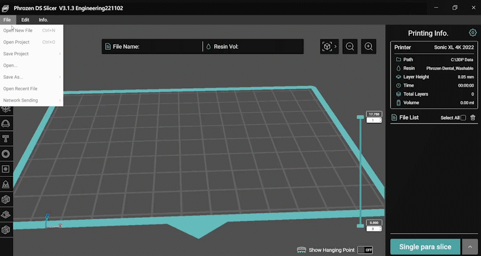Click the 17.750 height field
481x256 pixels.
pos(374,114)
